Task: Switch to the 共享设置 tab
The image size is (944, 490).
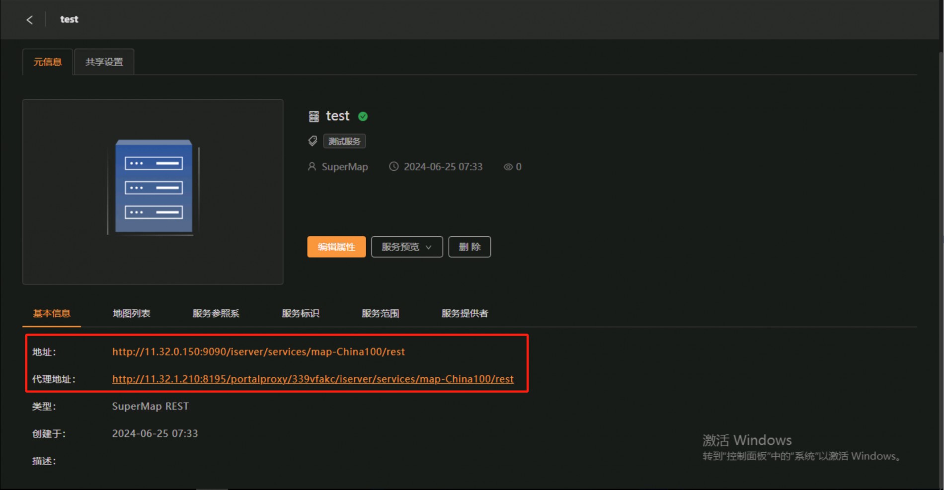Action: click(x=104, y=62)
